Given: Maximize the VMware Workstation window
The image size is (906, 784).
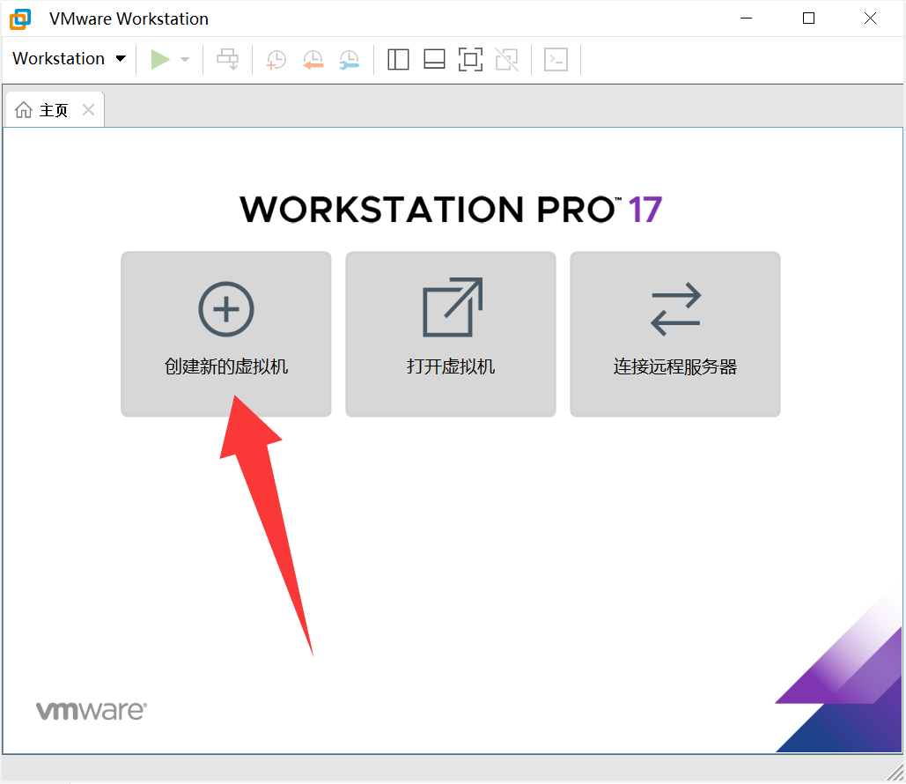Looking at the screenshot, I should click(808, 18).
